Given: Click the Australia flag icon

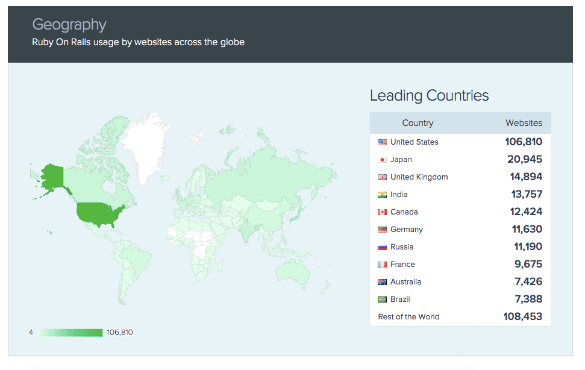Looking at the screenshot, I should pos(382,282).
